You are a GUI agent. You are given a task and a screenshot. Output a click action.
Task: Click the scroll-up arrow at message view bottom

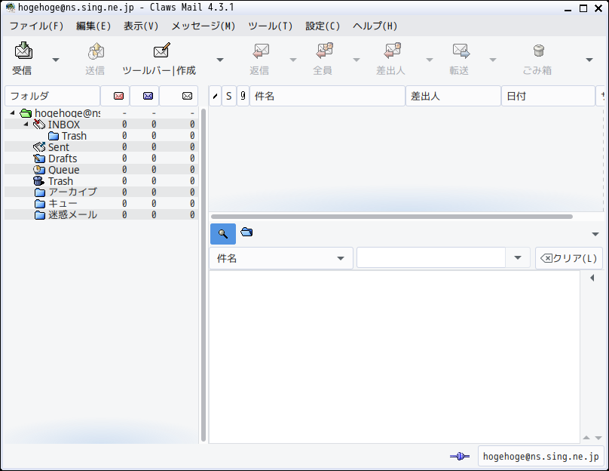(x=586, y=438)
